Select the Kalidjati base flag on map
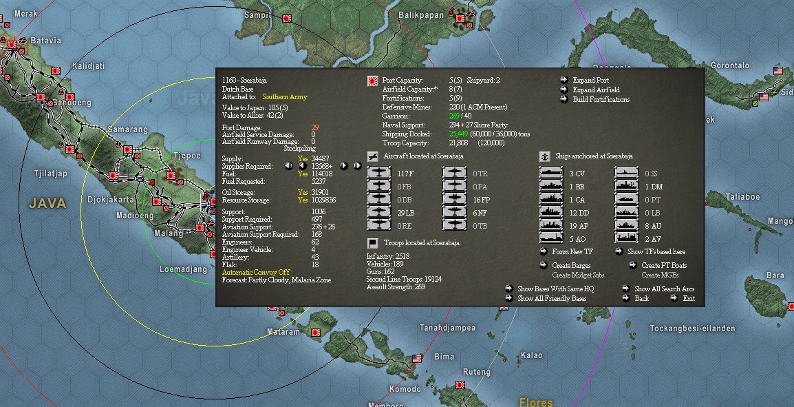This screenshot has width=794, height=407. click(55, 71)
